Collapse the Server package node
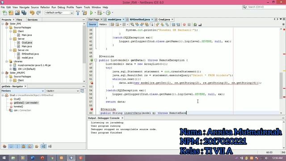Viewport: 286px width, 161px height. (x=11, y=39)
